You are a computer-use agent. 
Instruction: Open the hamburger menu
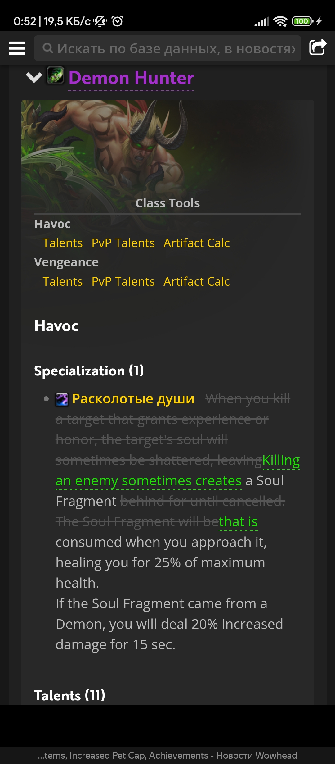(x=17, y=48)
